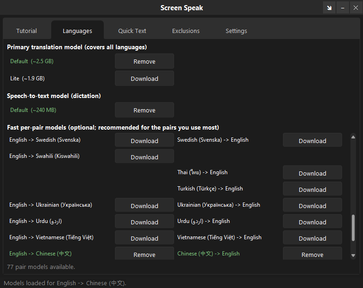The width and height of the screenshot is (363, 288).
Task: Download English to Swahili pair model
Action: (x=144, y=157)
